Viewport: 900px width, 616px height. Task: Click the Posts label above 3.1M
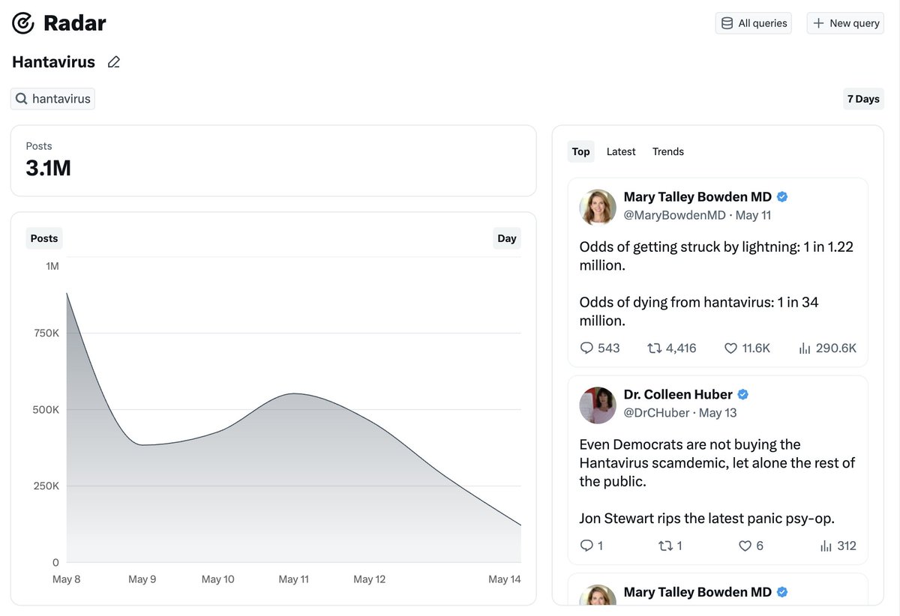39,146
